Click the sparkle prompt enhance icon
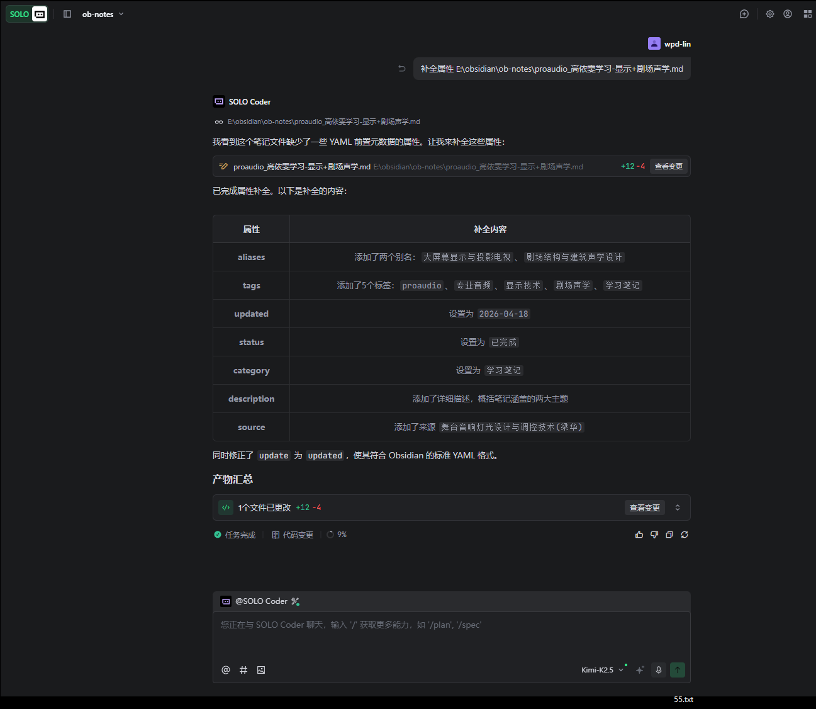The width and height of the screenshot is (816, 709). [x=640, y=670]
